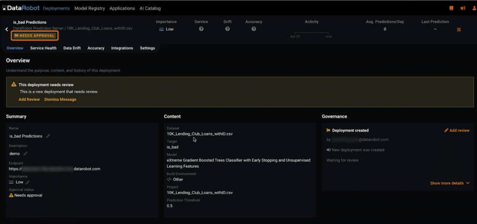Edit importance pencil icon
477x224 pixels.
click(27, 182)
